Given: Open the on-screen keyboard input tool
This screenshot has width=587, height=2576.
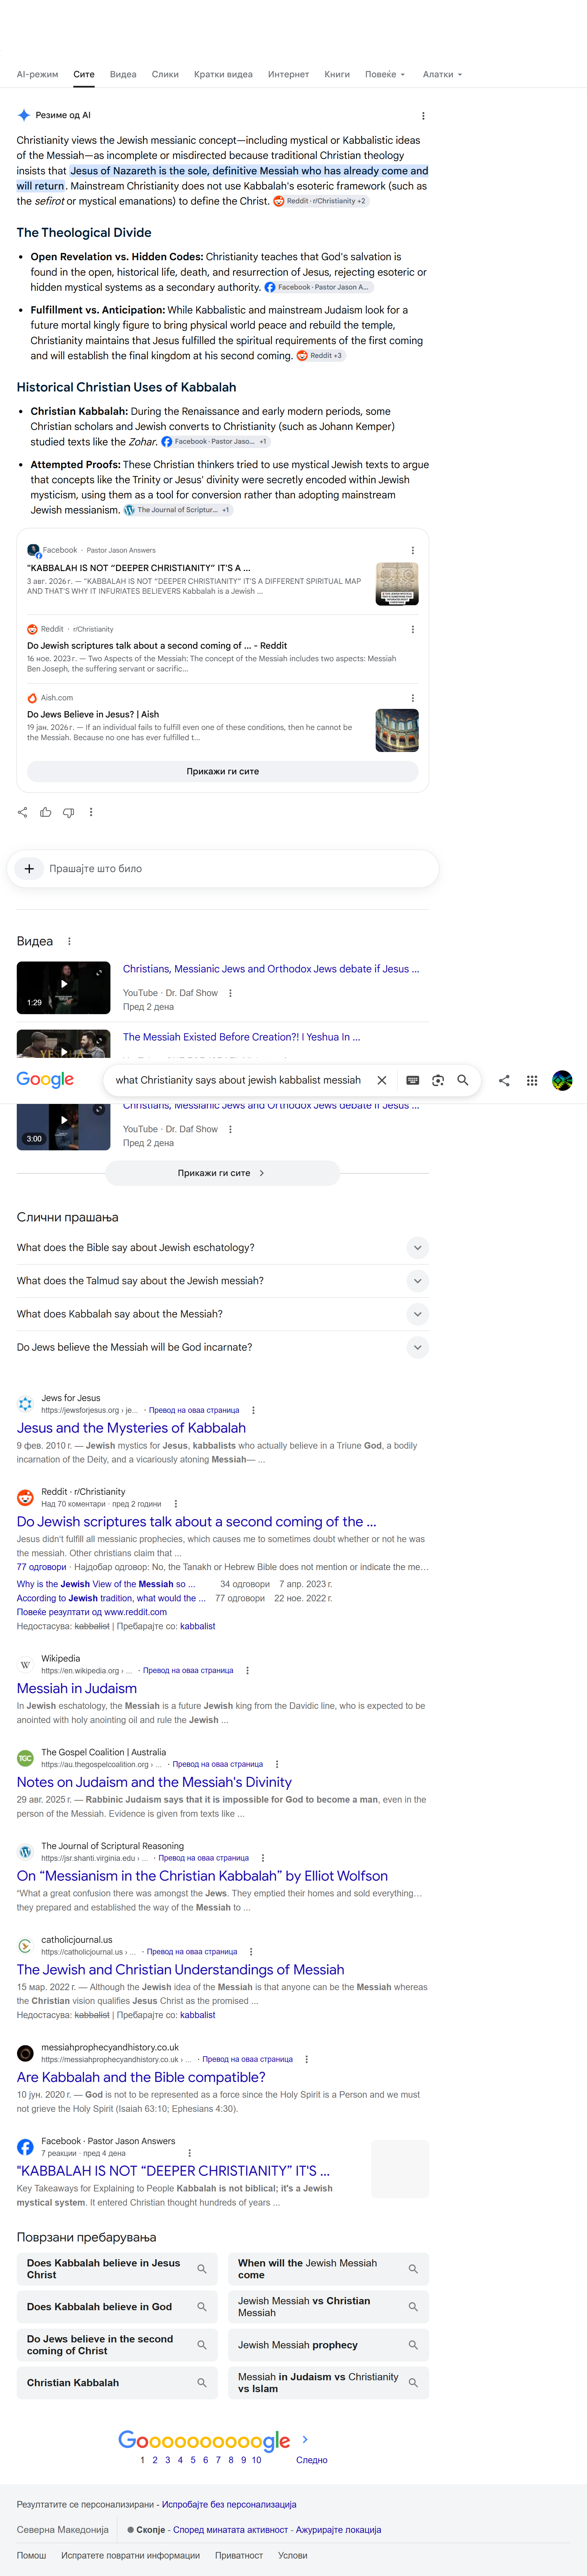Looking at the screenshot, I should coord(412,1080).
